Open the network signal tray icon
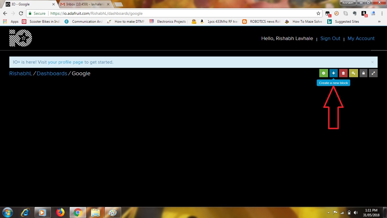The width and height of the screenshot is (387, 218). tap(342, 213)
